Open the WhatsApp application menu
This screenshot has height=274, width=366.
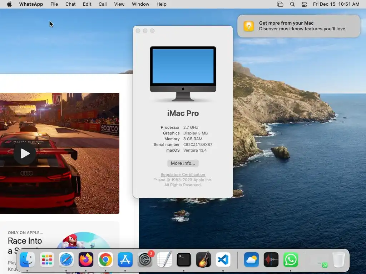(x=31, y=4)
